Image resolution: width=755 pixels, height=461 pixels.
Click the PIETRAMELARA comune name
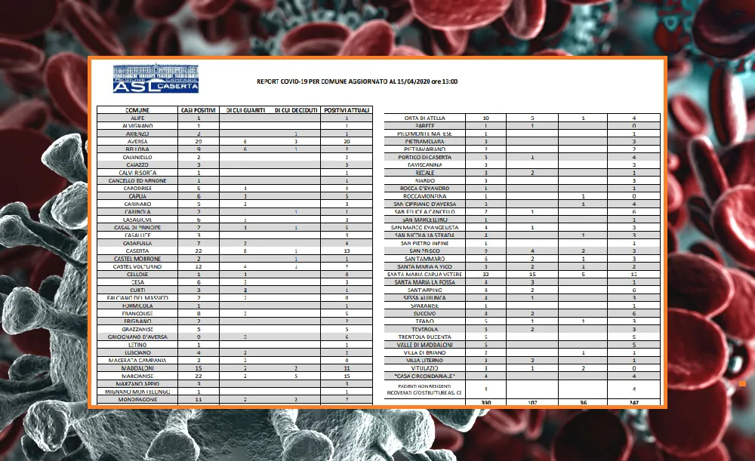pyautogui.click(x=424, y=142)
